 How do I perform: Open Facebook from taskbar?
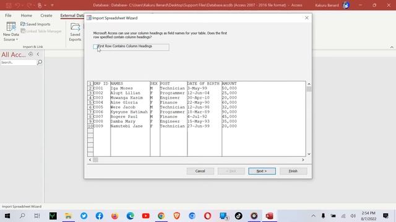click(99, 216)
